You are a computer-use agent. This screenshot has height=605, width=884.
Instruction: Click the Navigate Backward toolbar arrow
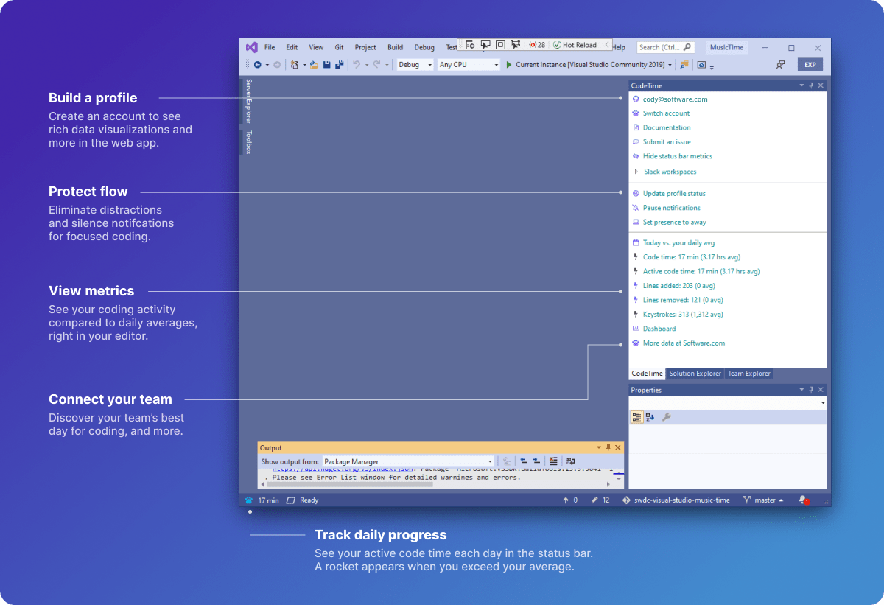click(x=257, y=65)
